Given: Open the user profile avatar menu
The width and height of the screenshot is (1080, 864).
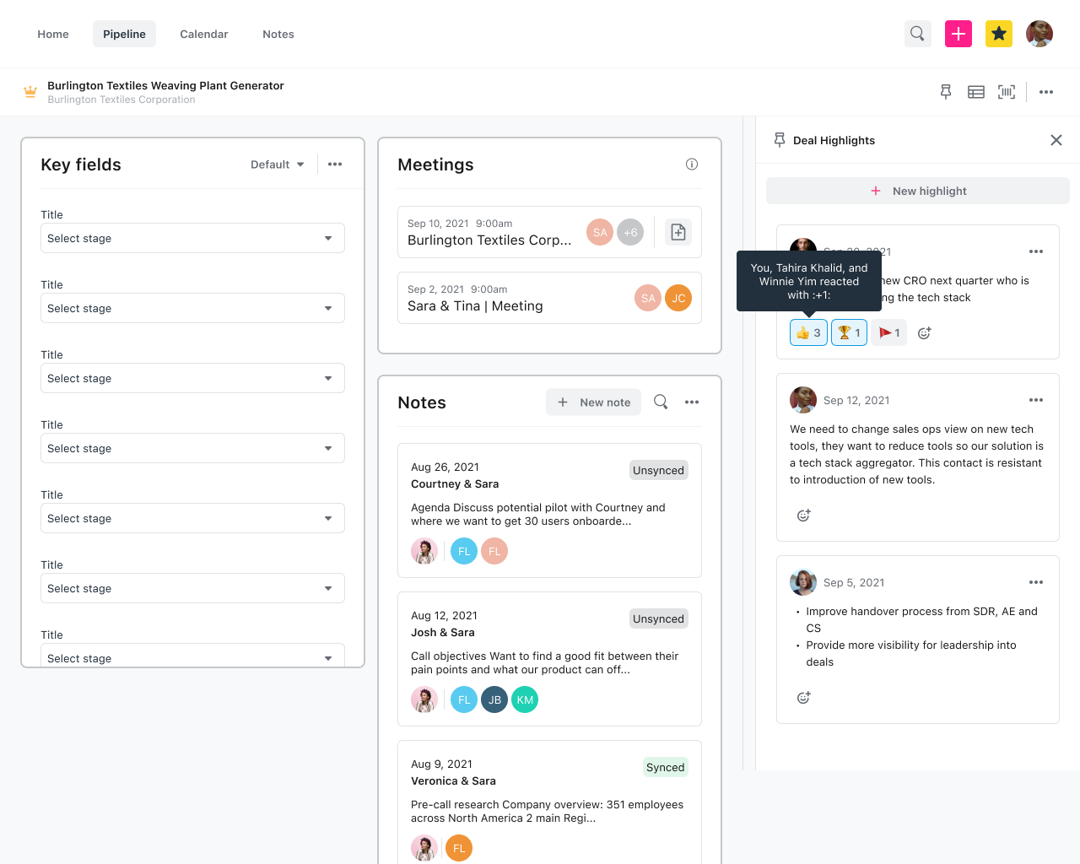Looking at the screenshot, I should (1039, 34).
